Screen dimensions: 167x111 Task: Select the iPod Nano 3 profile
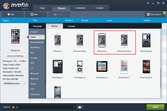pos(58,67)
